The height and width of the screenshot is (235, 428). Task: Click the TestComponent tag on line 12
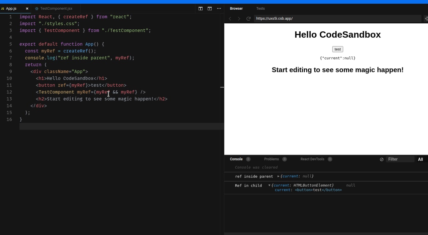[x=57, y=92]
